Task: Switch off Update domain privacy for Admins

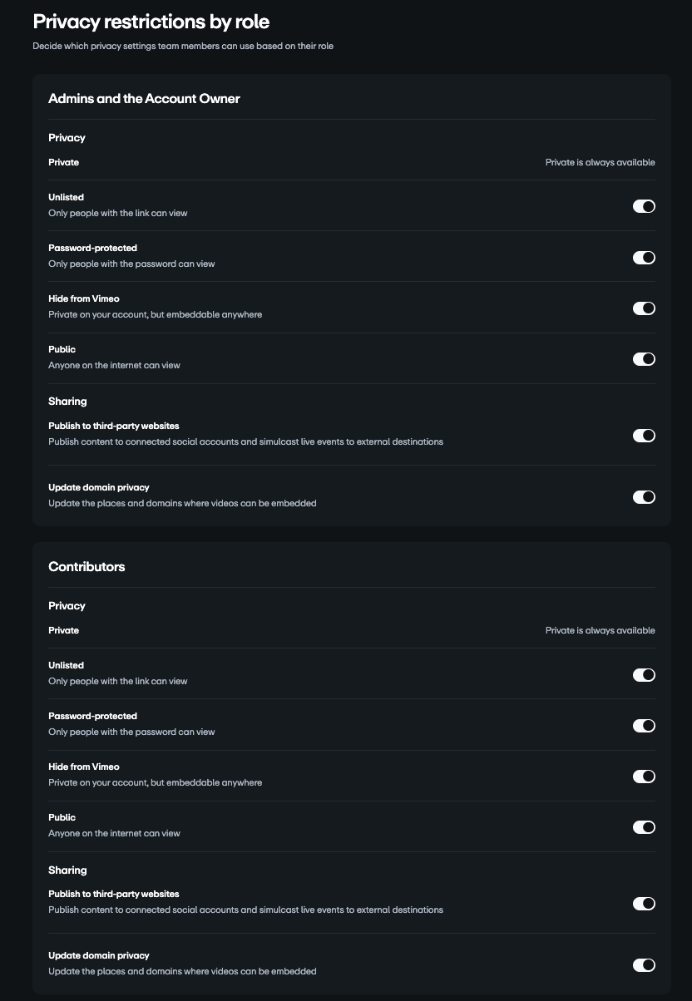Action: tap(644, 497)
